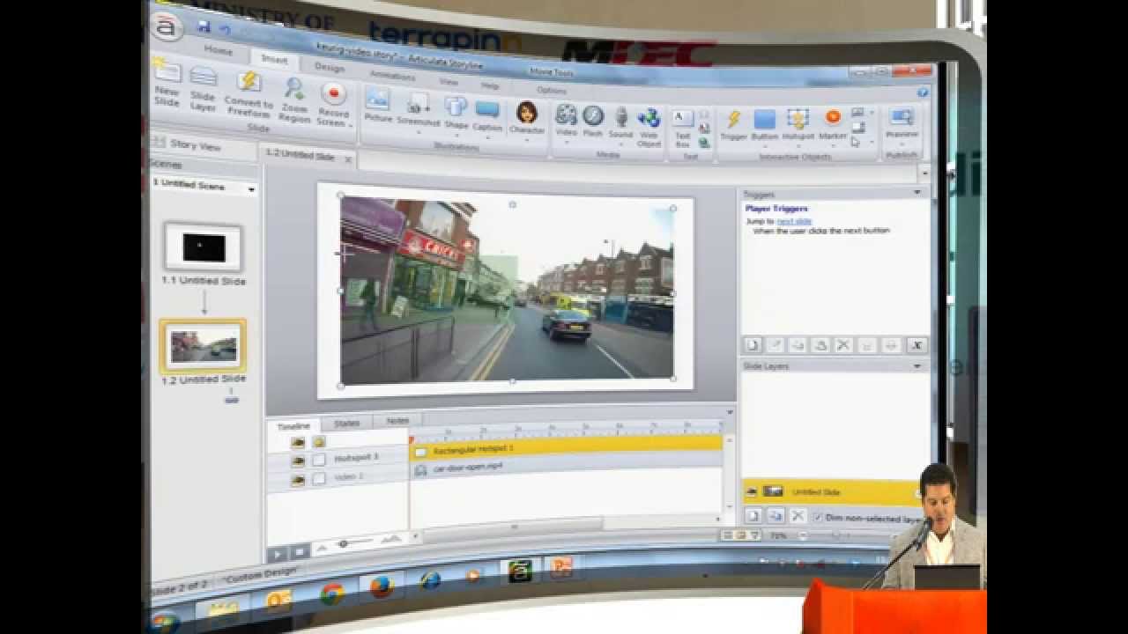Click delete layer X icon below Slide Layers
The width and height of the screenshot is (1128, 634).
798,516
